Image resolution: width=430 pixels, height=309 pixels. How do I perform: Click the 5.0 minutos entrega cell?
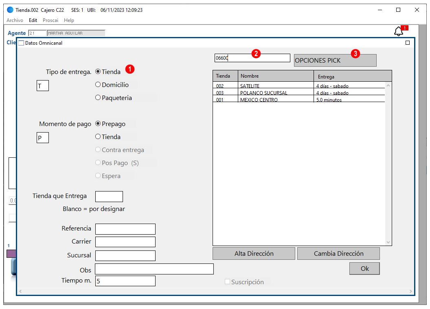pos(349,99)
